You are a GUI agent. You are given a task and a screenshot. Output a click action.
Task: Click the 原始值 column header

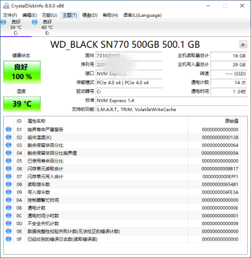click(232, 121)
